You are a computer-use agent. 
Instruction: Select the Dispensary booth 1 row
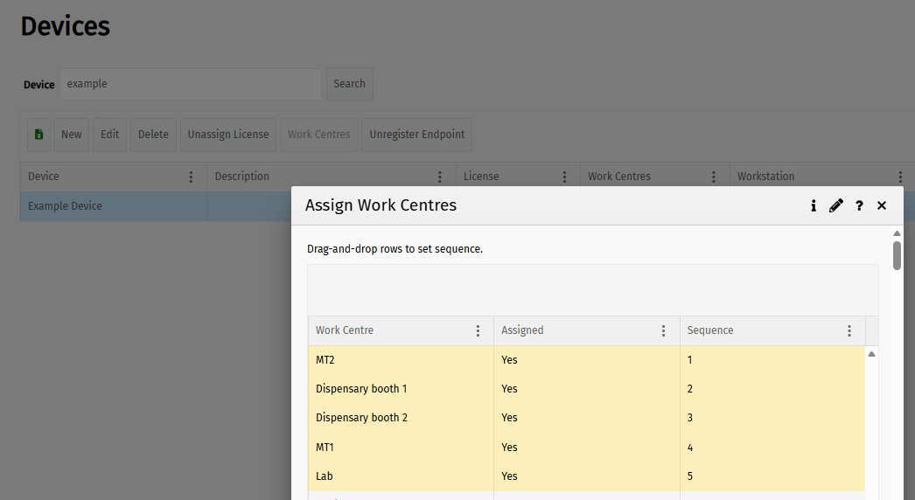pyautogui.click(x=400, y=389)
